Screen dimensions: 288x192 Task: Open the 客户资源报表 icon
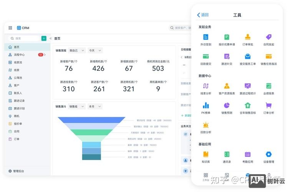[227, 86]
